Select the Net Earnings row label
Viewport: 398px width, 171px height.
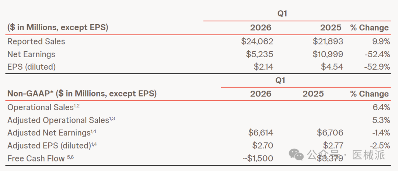coord(31,54)
